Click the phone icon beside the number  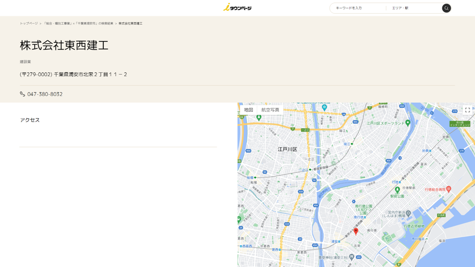tap(22, 94)
